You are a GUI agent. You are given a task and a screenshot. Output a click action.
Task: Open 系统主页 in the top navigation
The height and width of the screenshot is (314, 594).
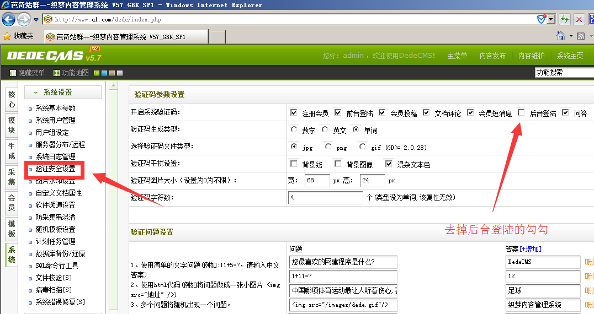tap(570, 56)
